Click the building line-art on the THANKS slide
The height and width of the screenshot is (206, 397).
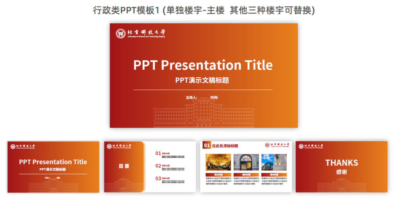[x=341, y=185]
